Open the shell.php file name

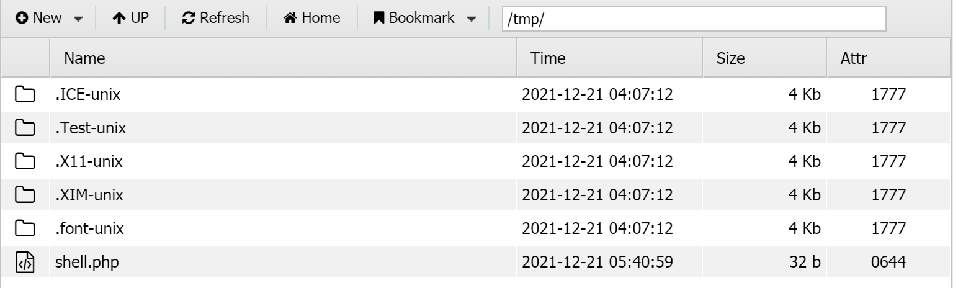pos(87,263)
